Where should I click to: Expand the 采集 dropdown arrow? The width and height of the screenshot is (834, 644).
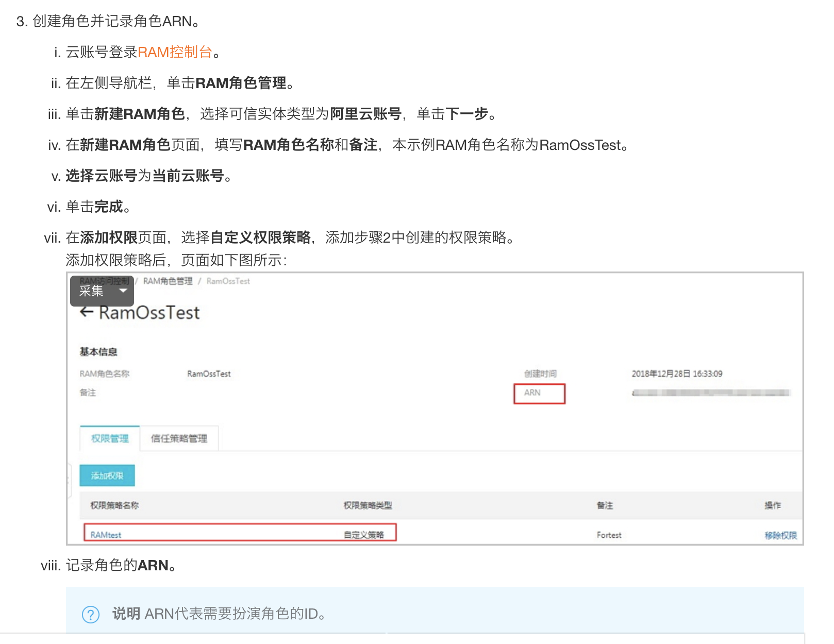(x=123, y=291)
